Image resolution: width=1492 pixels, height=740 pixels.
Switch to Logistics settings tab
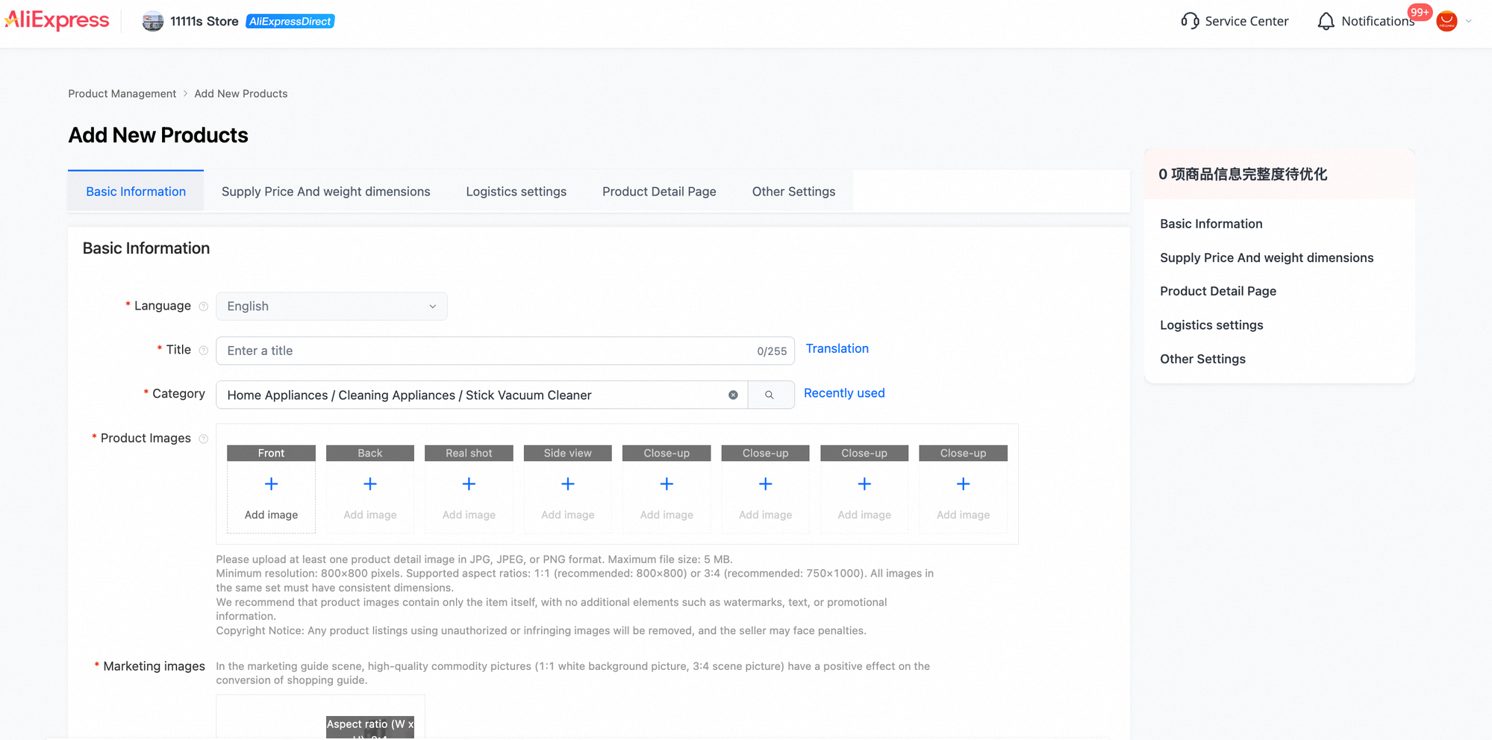516,192
